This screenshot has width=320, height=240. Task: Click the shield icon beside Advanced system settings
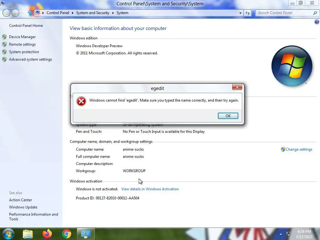[x=4, y=60]
